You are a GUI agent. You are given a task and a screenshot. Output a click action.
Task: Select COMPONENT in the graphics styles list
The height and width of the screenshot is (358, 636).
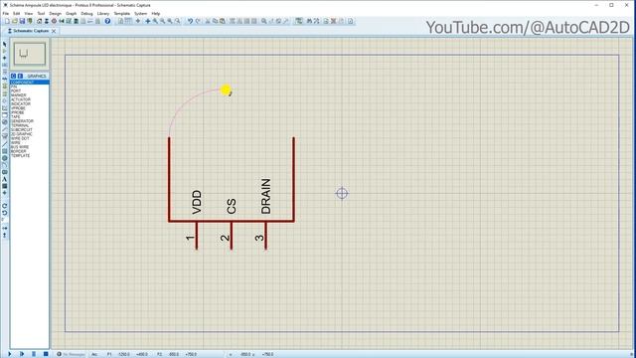30,82
